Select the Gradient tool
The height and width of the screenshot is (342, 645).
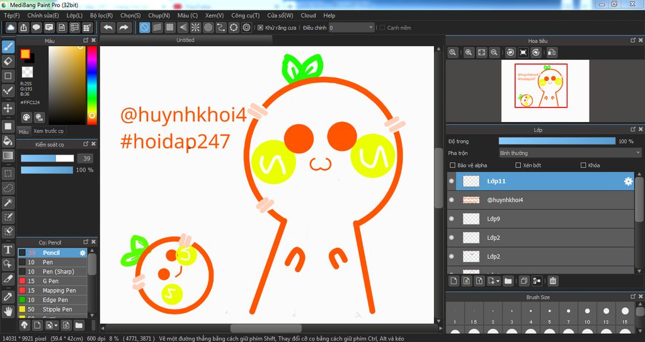pos(8,156)
